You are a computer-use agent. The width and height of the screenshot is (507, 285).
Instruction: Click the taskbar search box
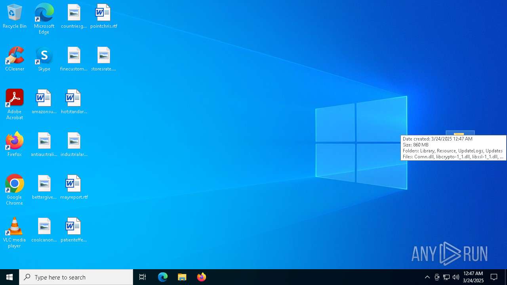(x=76, y=277)
